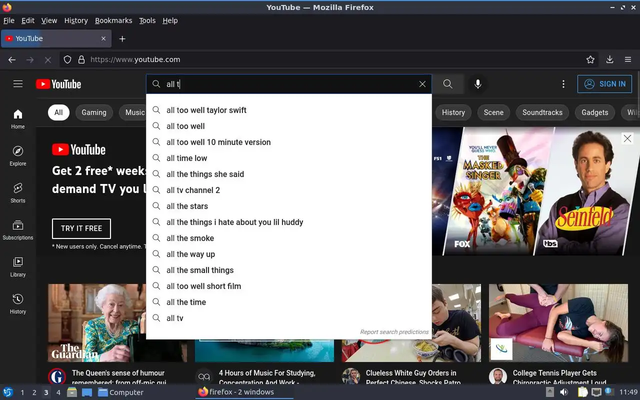The image size is (640, 400).
Task: Open Subscriptions in the sidebar
Action: (18, 230)
